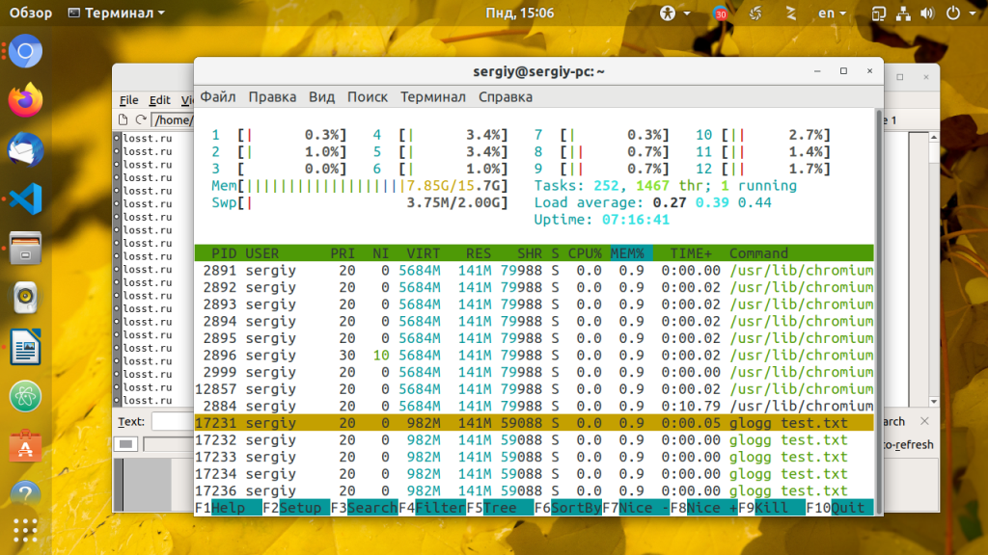Open Visual Studio Code from dock
Screen dimensions: 988x555
pyautogui.click(x=26, y=198)
